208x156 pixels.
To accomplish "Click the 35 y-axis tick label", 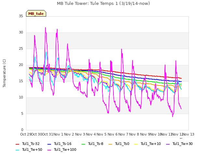I will [21, 16].
